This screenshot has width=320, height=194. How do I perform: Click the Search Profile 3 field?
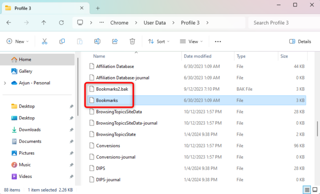(280, 23)
